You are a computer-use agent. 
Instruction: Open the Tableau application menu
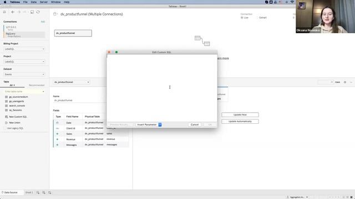[15, 2]
